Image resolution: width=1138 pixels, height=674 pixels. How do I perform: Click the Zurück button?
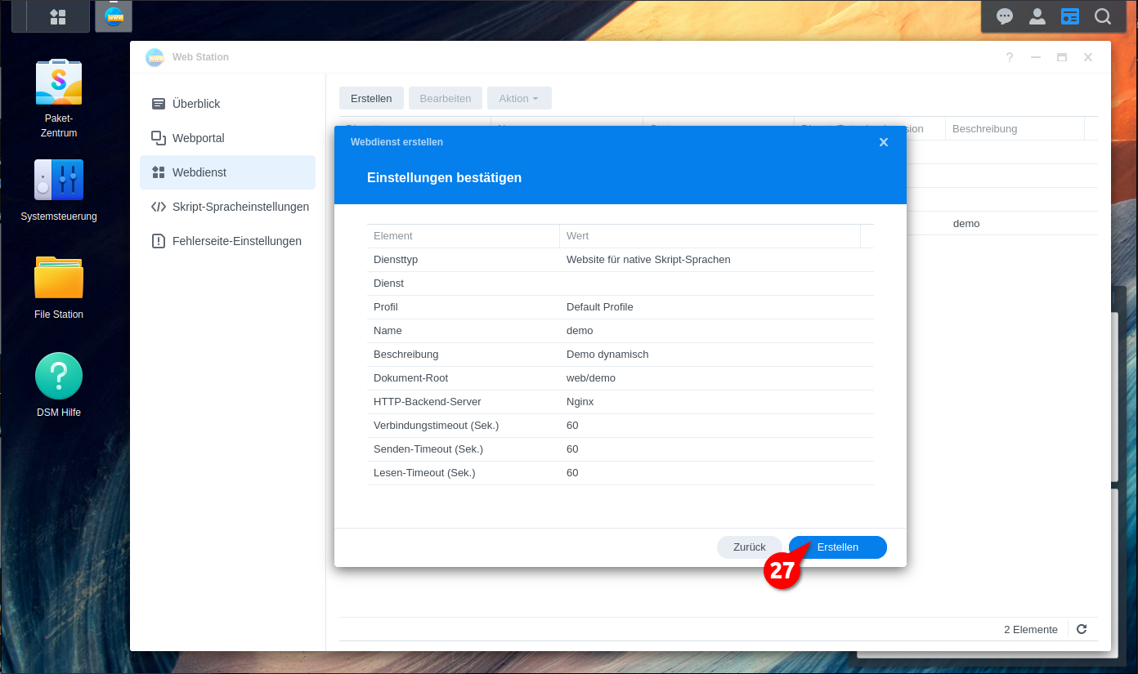pos(750,547)
